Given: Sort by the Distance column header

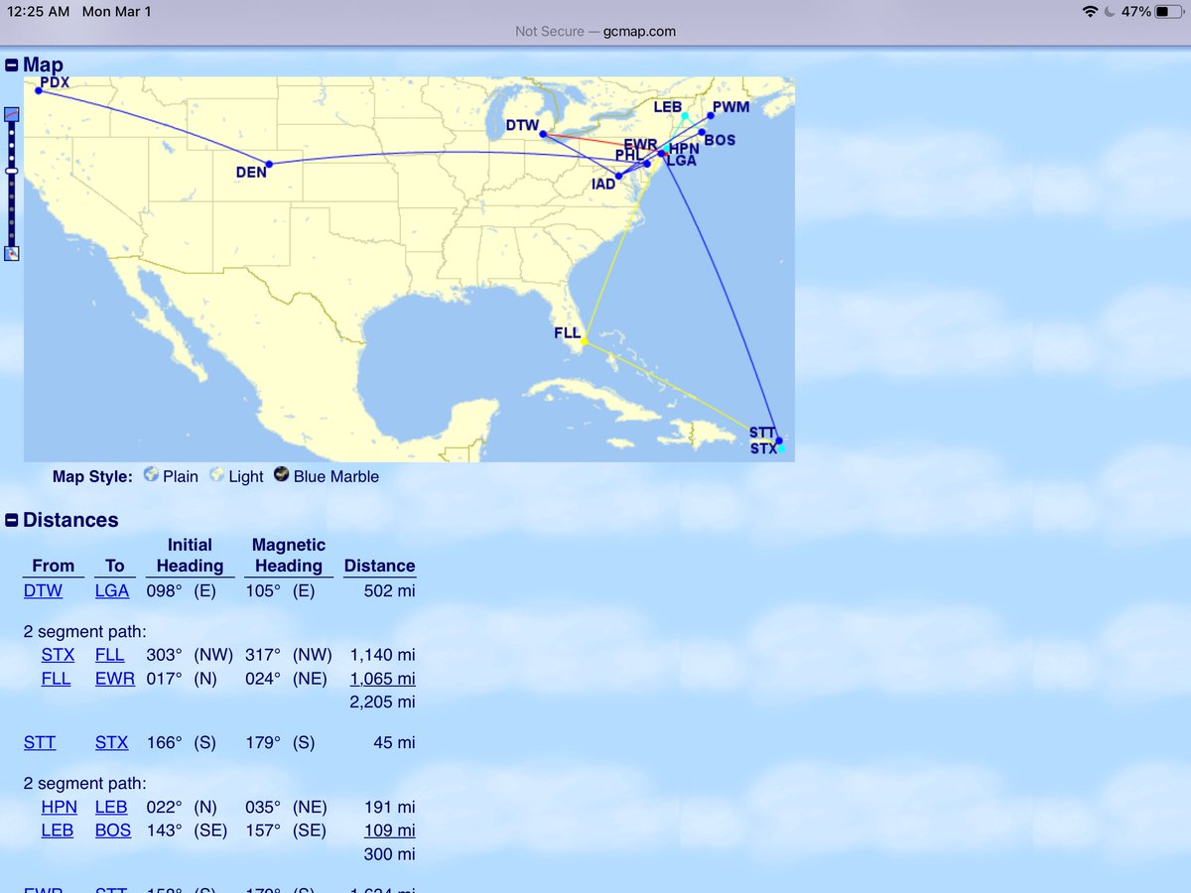Looking at the screenshot, I should 379,566.
